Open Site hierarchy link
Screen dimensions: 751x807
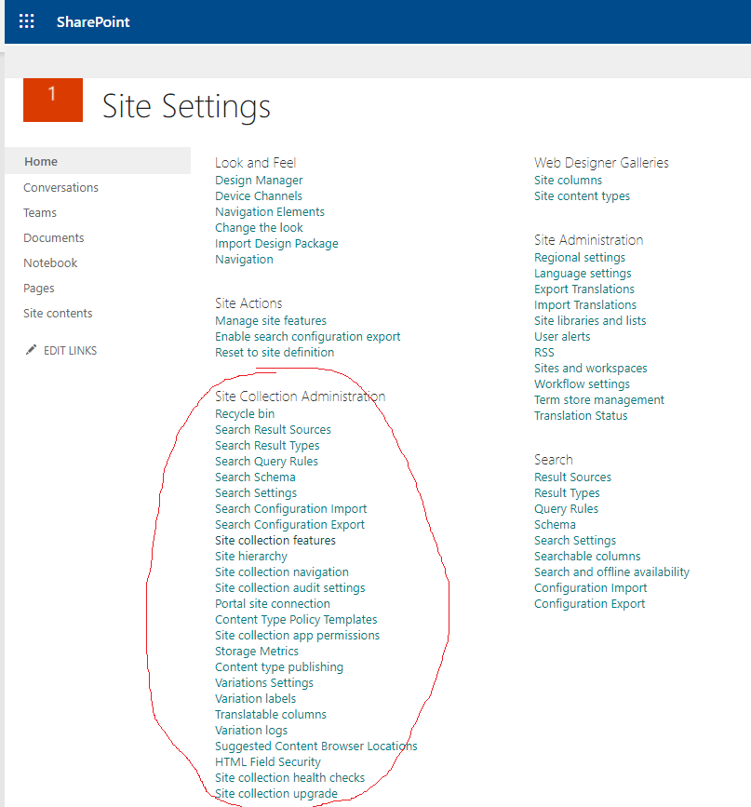point(251,557)
